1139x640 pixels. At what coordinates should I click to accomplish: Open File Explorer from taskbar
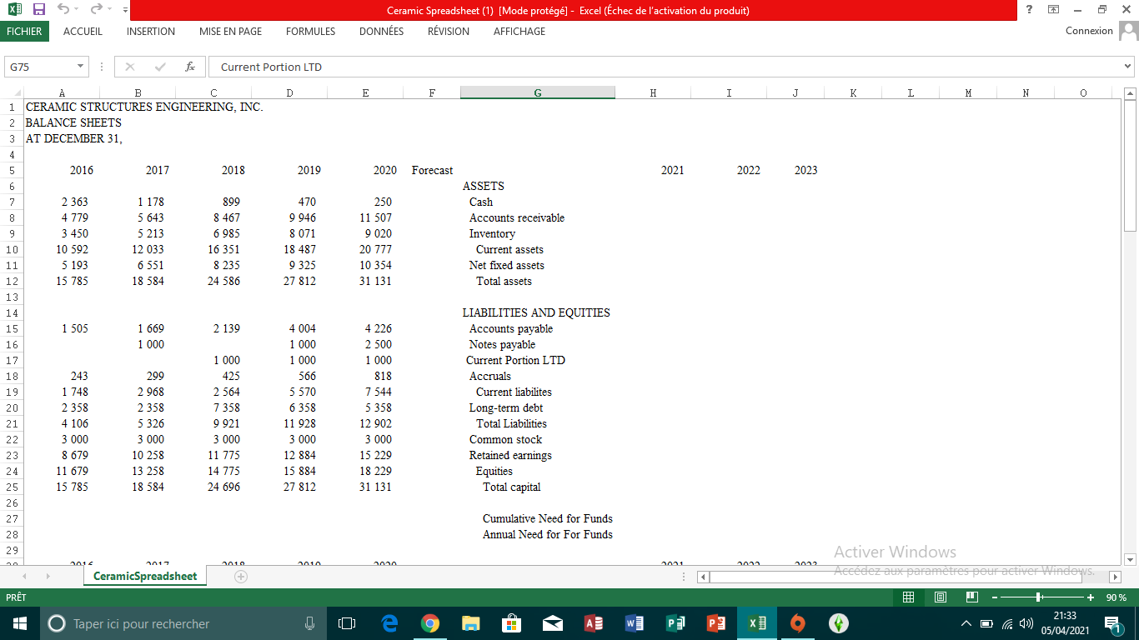click(x=471, y=623)
